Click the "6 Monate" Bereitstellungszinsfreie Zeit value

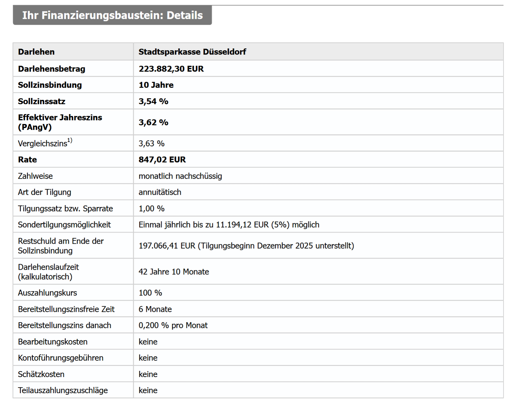155,309
